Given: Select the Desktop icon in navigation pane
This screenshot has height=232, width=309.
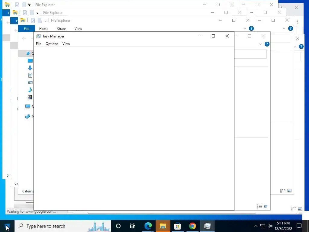Looking at the screenshot, I should click(30, 61).
